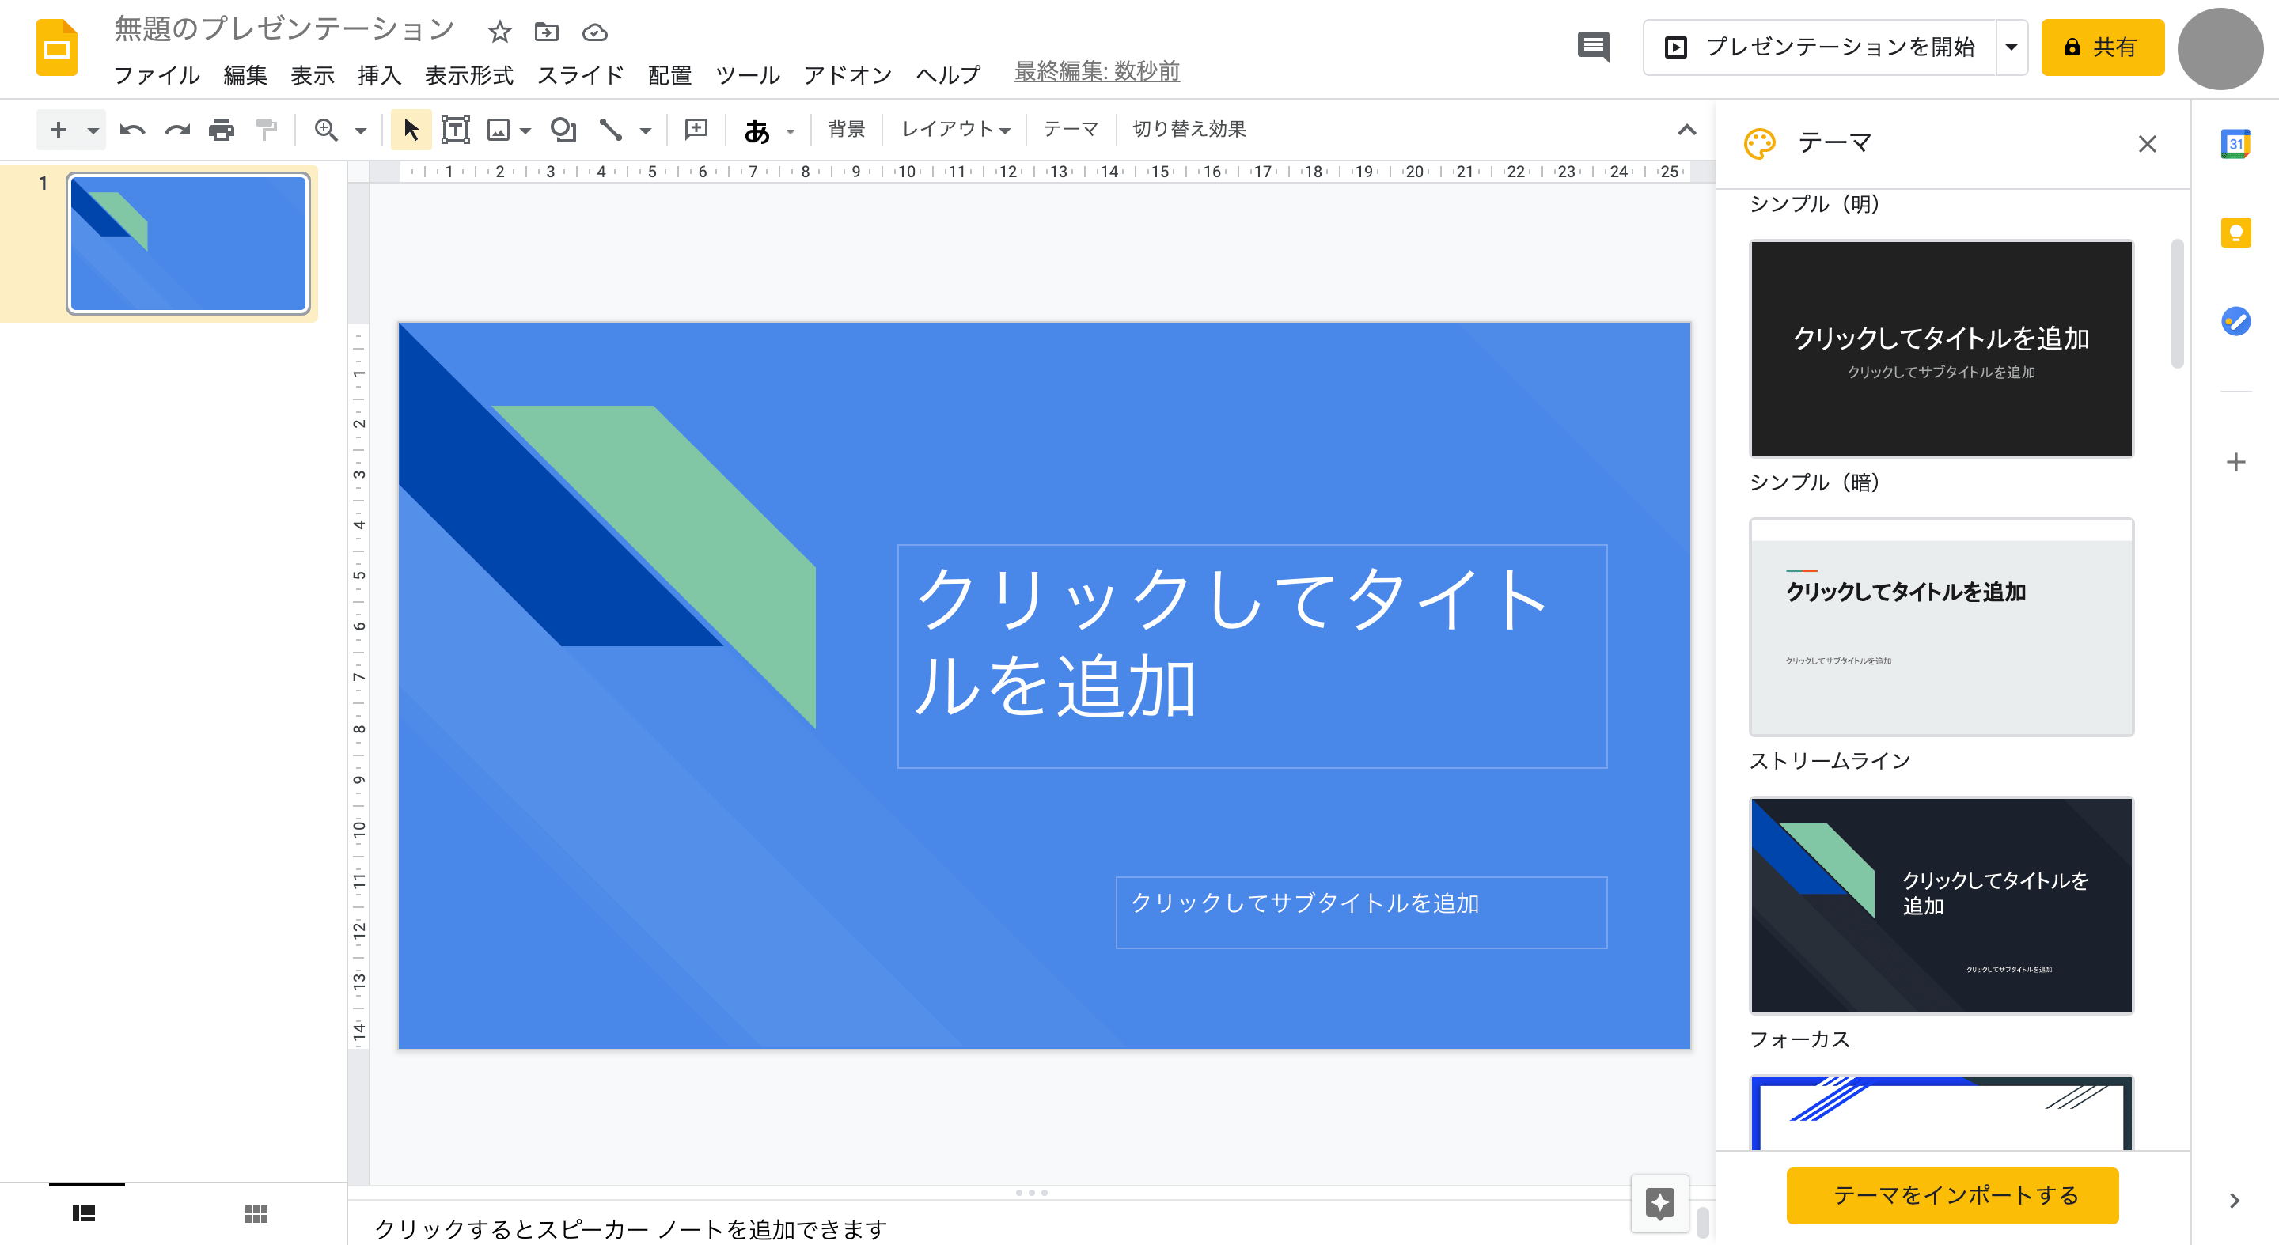The image size is (2279, 1245).
Task: Click the テーマ toolbar button
Action: tap(1070, 129)
